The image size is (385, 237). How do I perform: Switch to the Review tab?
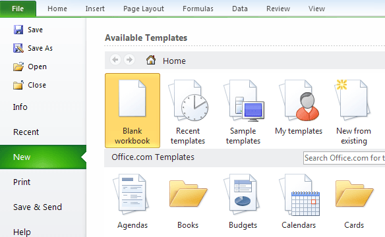click(278, 9)
